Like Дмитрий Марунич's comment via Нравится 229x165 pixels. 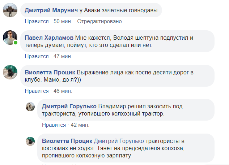tap(37, 21)
